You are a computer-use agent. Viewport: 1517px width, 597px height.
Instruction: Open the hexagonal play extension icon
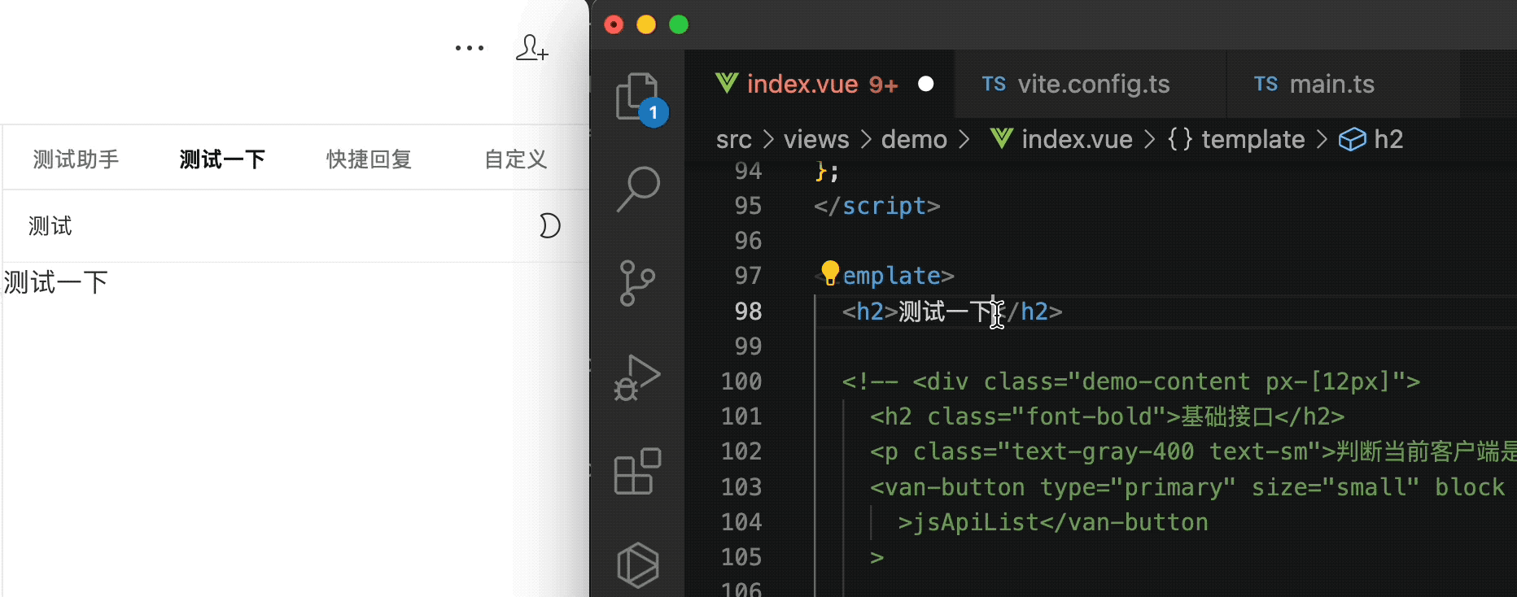637,564
